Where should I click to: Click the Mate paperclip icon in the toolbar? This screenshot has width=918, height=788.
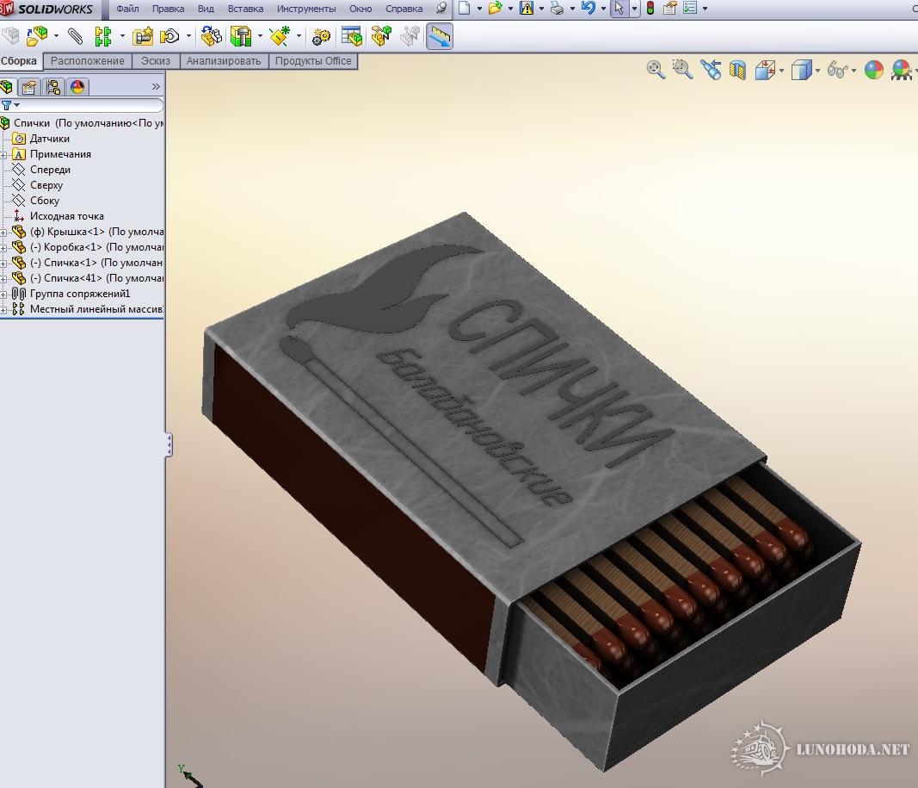point(76,36)
